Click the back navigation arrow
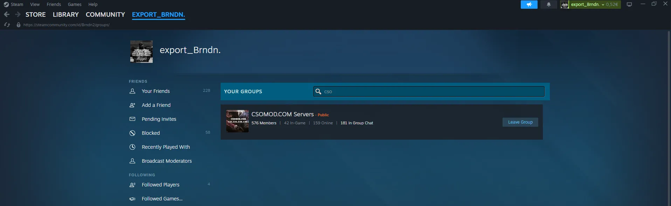Viewport: 671px width, 206px height. (x=7, y=15)
